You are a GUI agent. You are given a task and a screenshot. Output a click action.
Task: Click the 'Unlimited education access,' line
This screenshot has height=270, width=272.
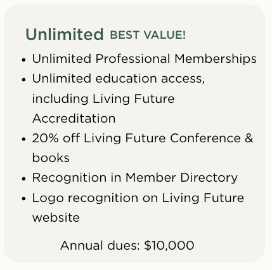point(119,79)
